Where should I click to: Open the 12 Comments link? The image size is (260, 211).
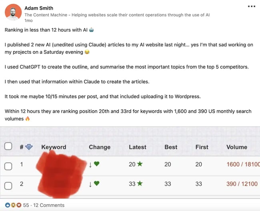click(49, 205)
